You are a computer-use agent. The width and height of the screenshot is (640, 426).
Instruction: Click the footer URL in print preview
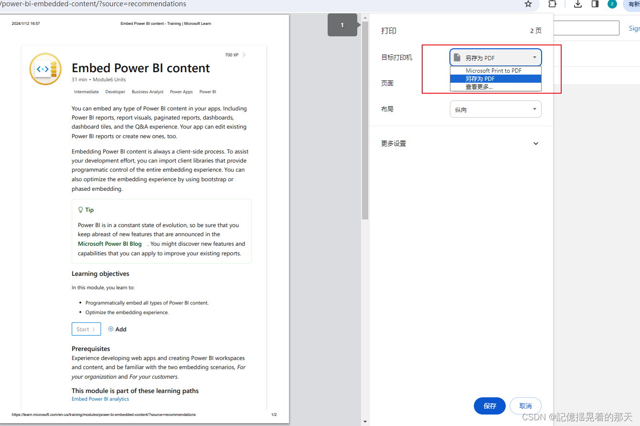click(104, 415)
